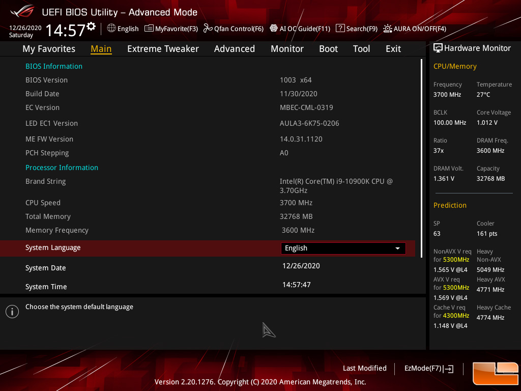
Task: Click the Hardware Monitor panel icon
Action: (x=439, y=47)
